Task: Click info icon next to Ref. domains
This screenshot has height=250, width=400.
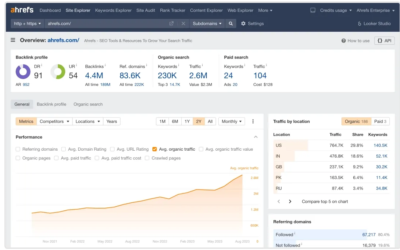Action: click(147, 65)
